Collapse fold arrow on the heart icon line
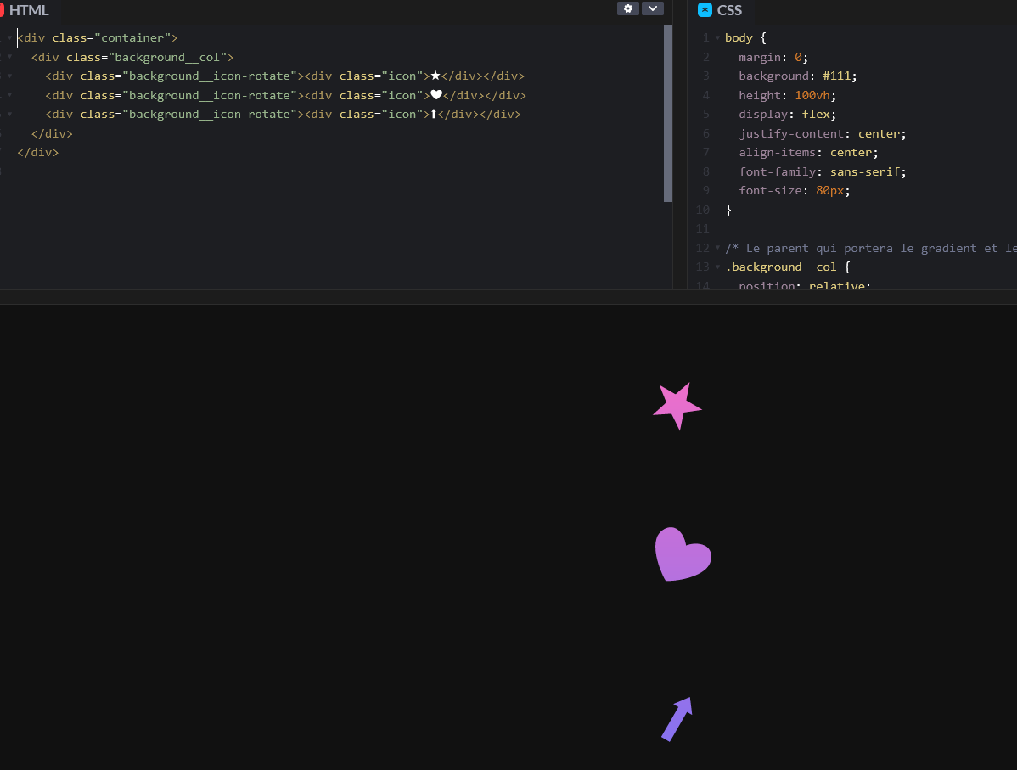 coord(9,95)
